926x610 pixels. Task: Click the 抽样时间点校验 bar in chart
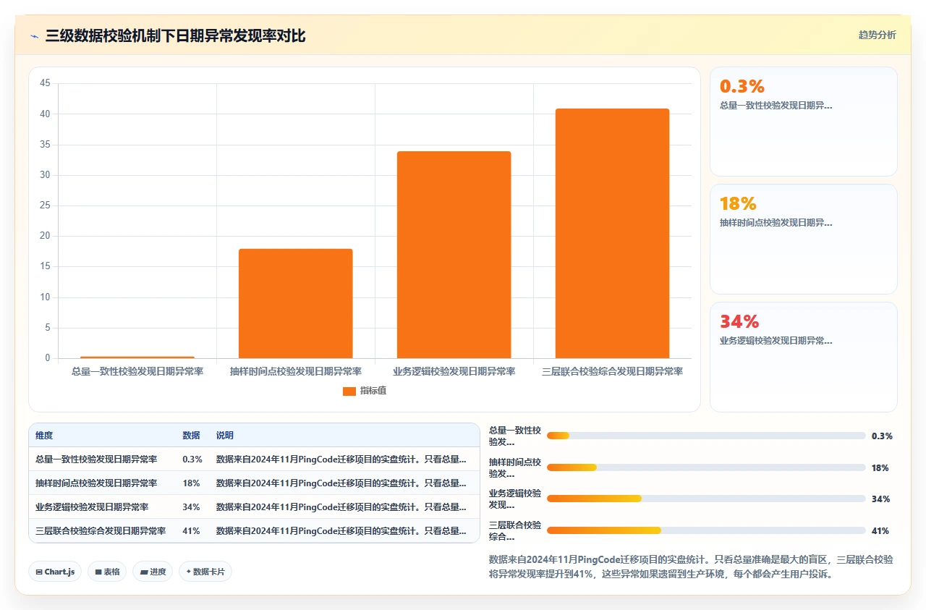(x=296, y=303)
